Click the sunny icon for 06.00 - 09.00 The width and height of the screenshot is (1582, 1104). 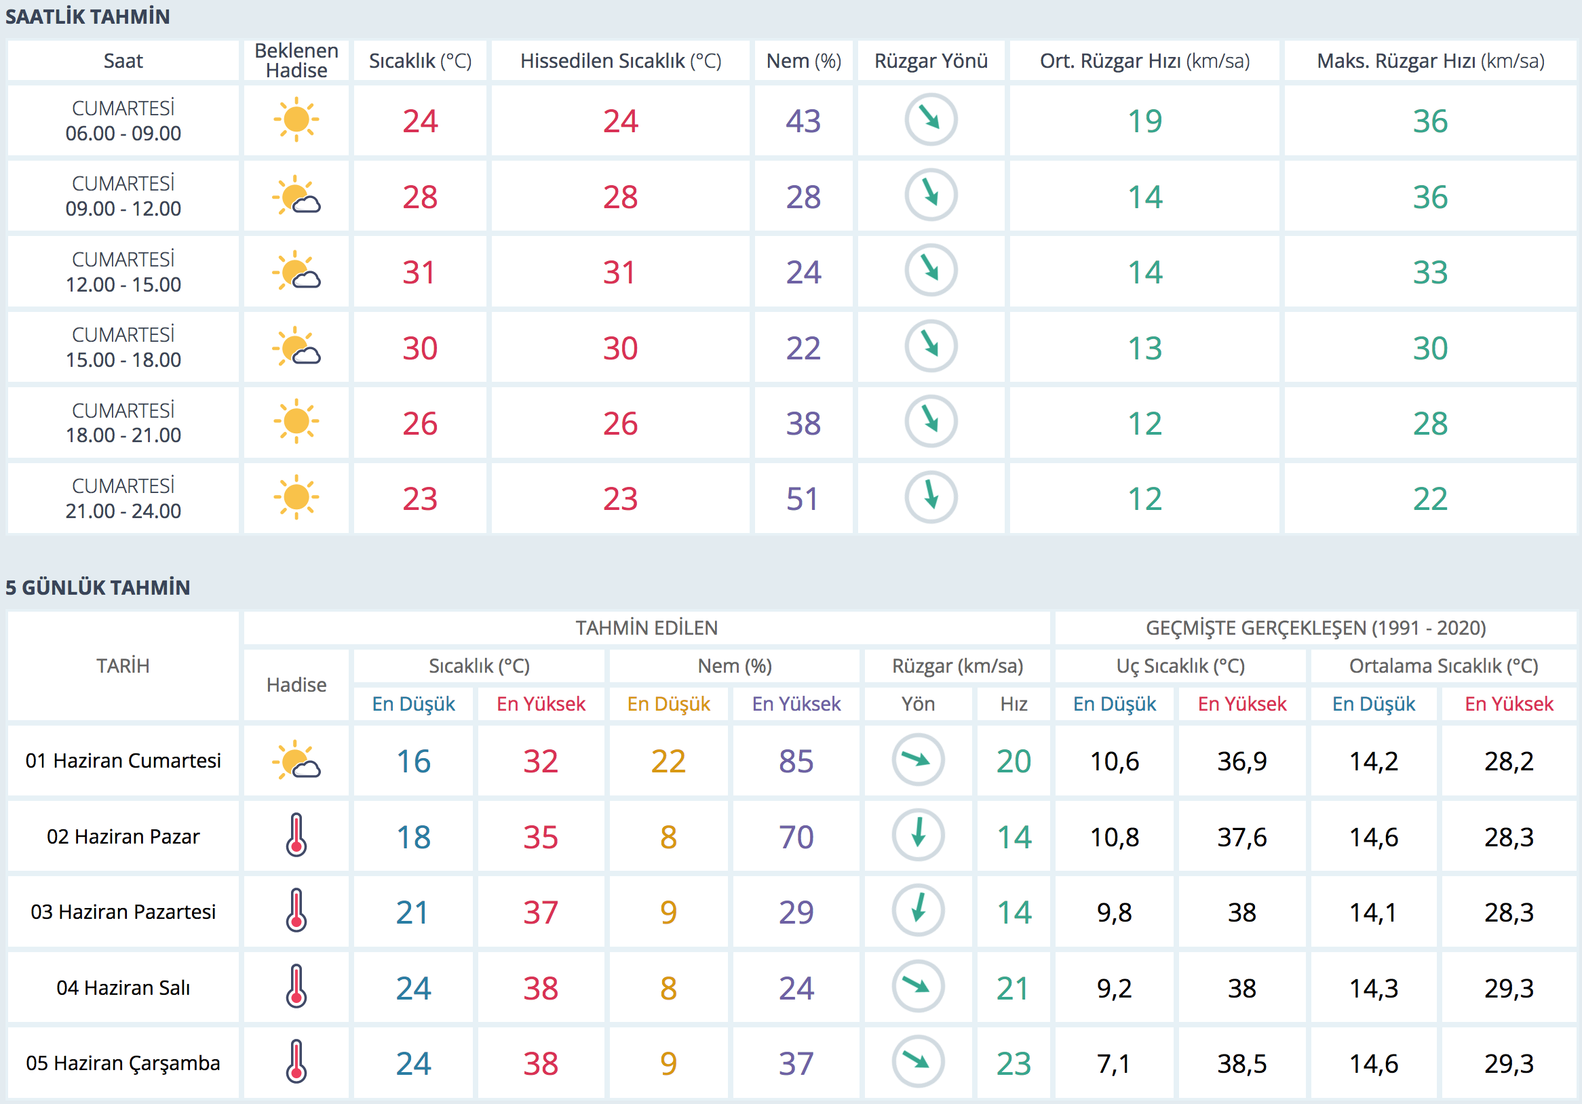click(x=296, y=120)
